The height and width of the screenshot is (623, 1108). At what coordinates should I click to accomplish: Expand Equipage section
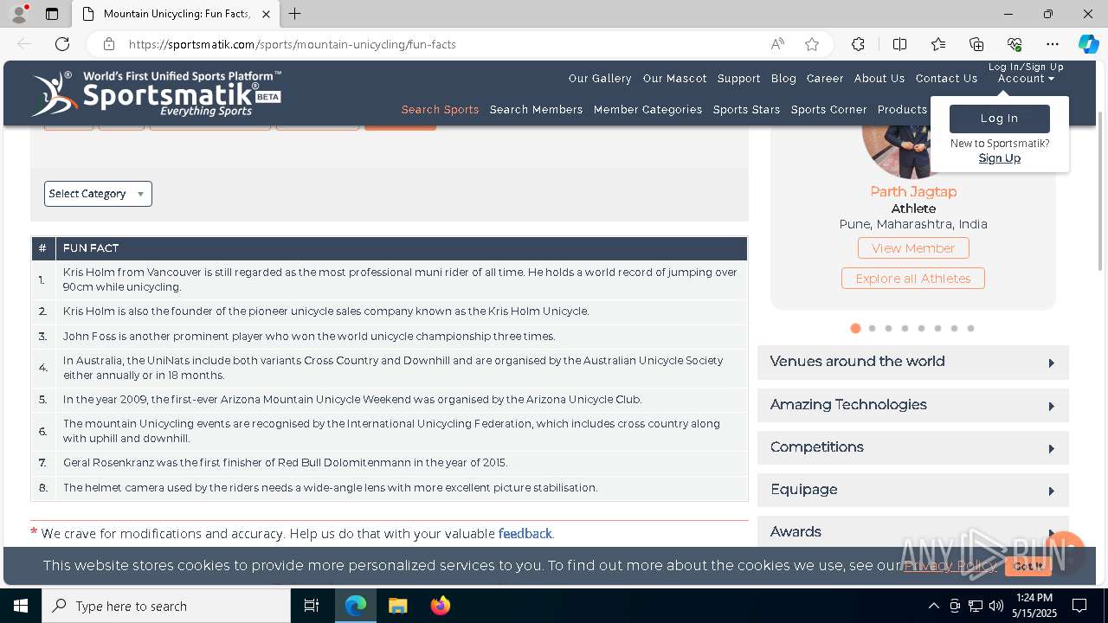click(x=913, y=490)
